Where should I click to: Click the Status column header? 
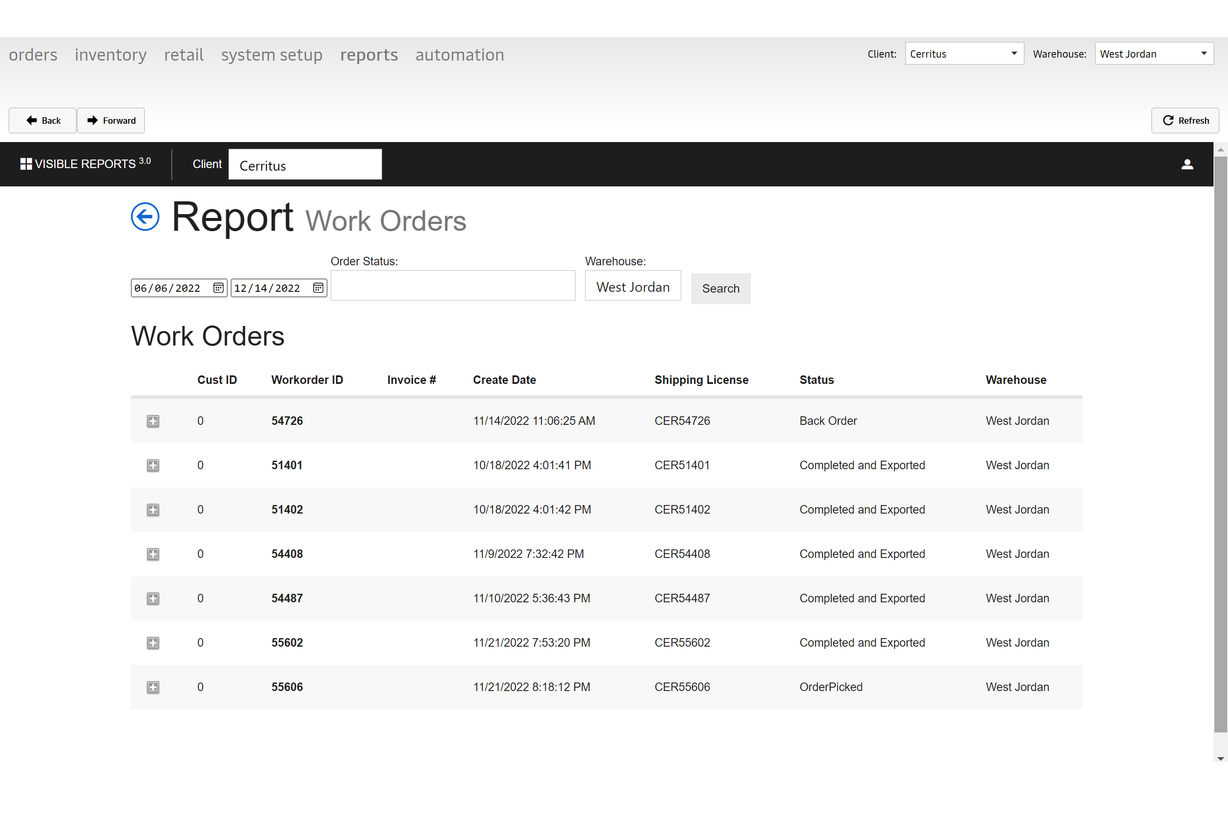817,380
